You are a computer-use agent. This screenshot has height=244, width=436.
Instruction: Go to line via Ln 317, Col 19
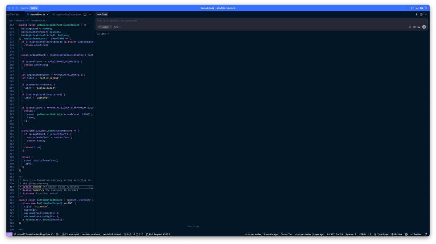(335, 234)
